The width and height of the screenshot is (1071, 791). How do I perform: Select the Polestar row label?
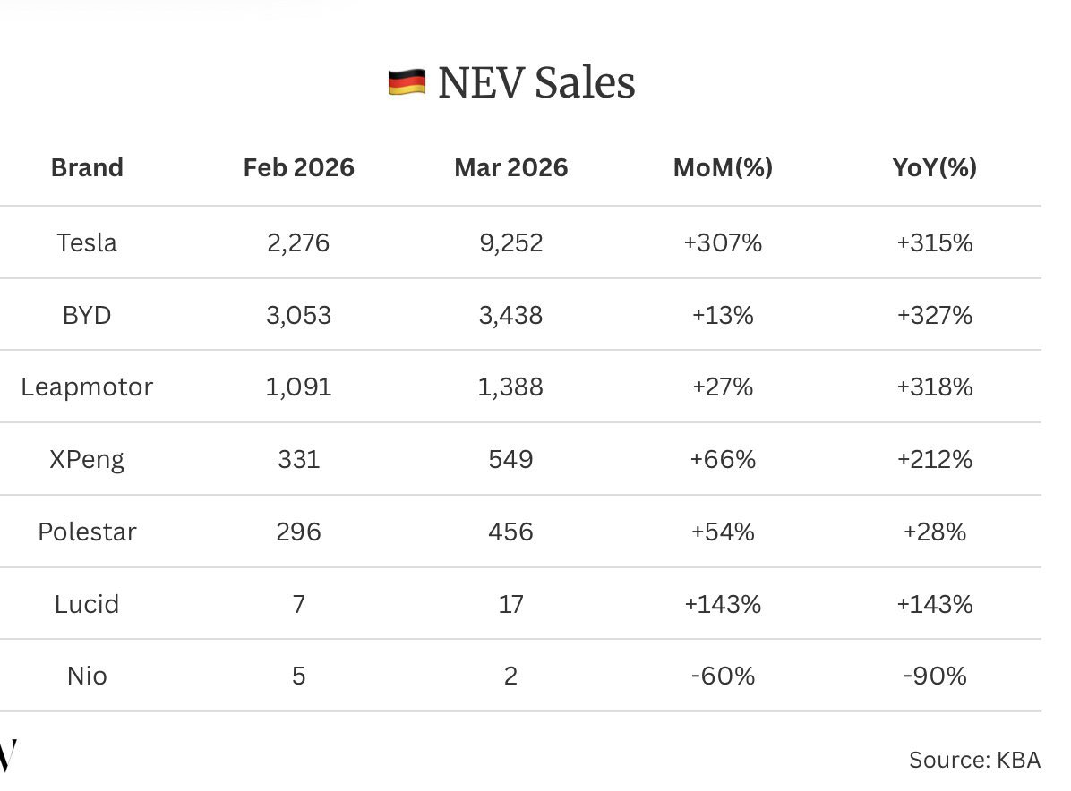point(87,532)
